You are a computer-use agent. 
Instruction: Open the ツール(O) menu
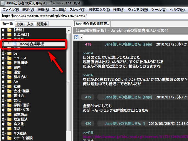tap(159, 10)
